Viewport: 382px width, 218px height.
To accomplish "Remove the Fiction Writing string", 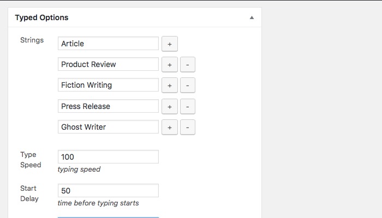I will pyautogui.click(x=187, y=86).
